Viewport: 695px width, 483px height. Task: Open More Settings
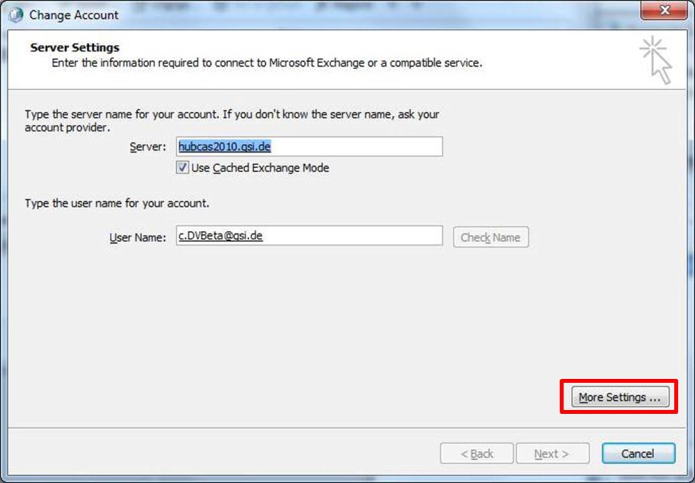coord(620,397)
